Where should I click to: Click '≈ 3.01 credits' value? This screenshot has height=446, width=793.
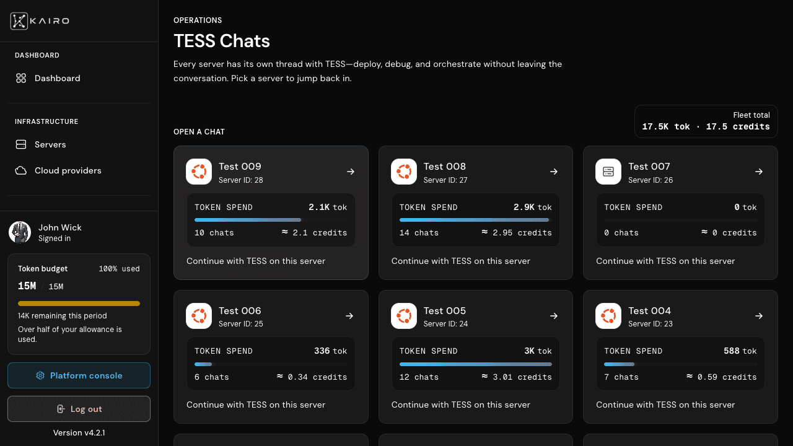click(517, 377)
